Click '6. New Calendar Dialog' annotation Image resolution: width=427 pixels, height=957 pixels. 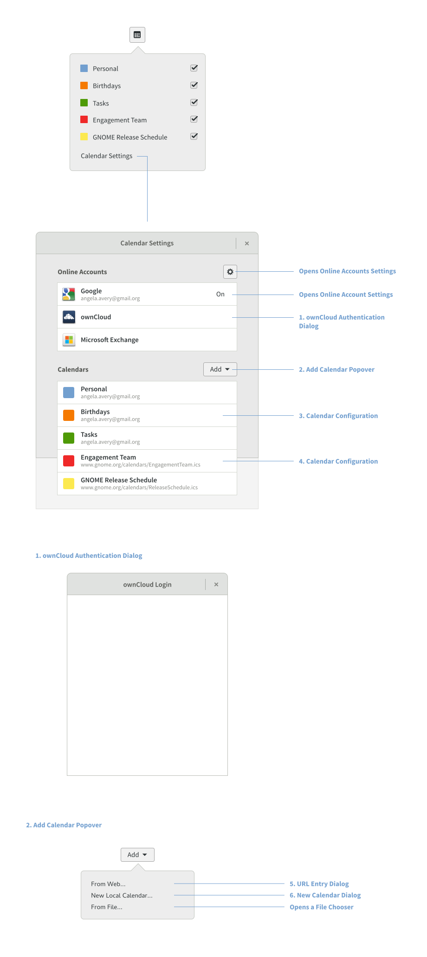(x=325, y=895)
